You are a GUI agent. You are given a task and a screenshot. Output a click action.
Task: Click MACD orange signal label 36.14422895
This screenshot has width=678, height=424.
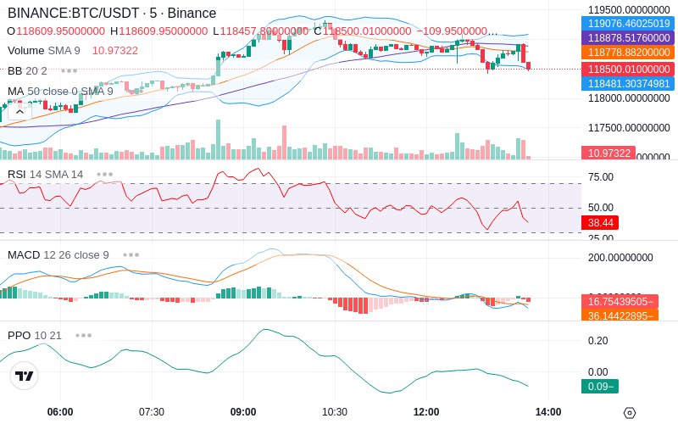[620, 315]
